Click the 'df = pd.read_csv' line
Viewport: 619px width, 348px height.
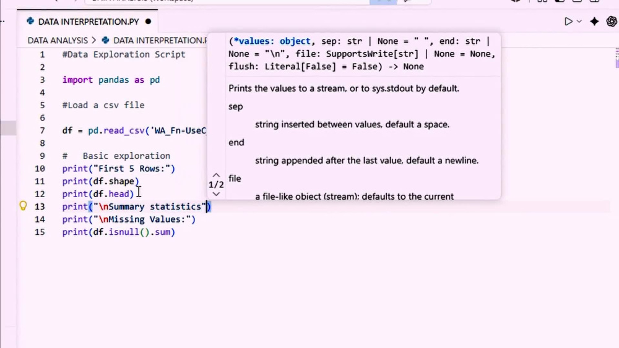pyautogui.click(x=134, y=131)
